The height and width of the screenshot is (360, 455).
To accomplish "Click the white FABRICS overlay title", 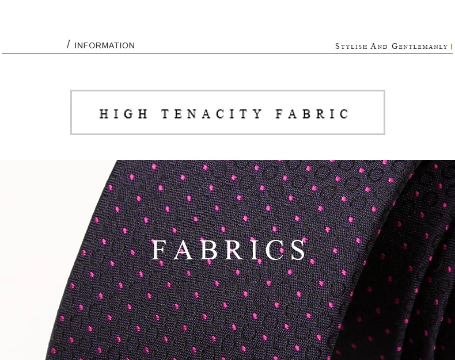I will (229, 250).
